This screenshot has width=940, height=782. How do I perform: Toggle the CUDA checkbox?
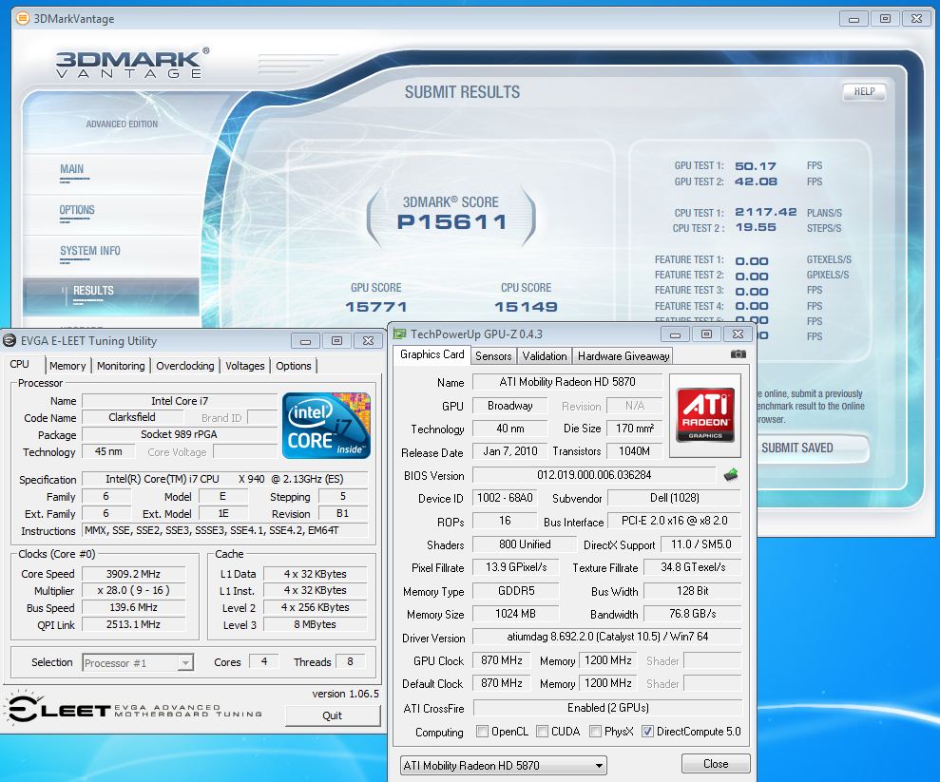pos(542,731)
